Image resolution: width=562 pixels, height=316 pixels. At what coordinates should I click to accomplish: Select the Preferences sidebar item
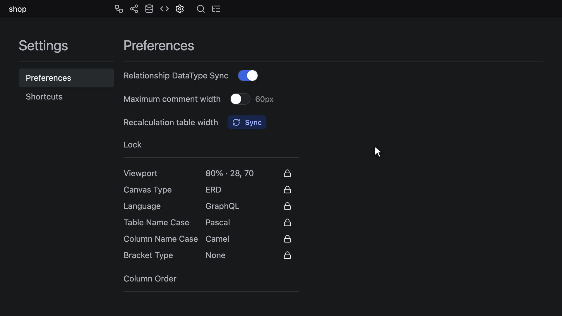point(66,78)
